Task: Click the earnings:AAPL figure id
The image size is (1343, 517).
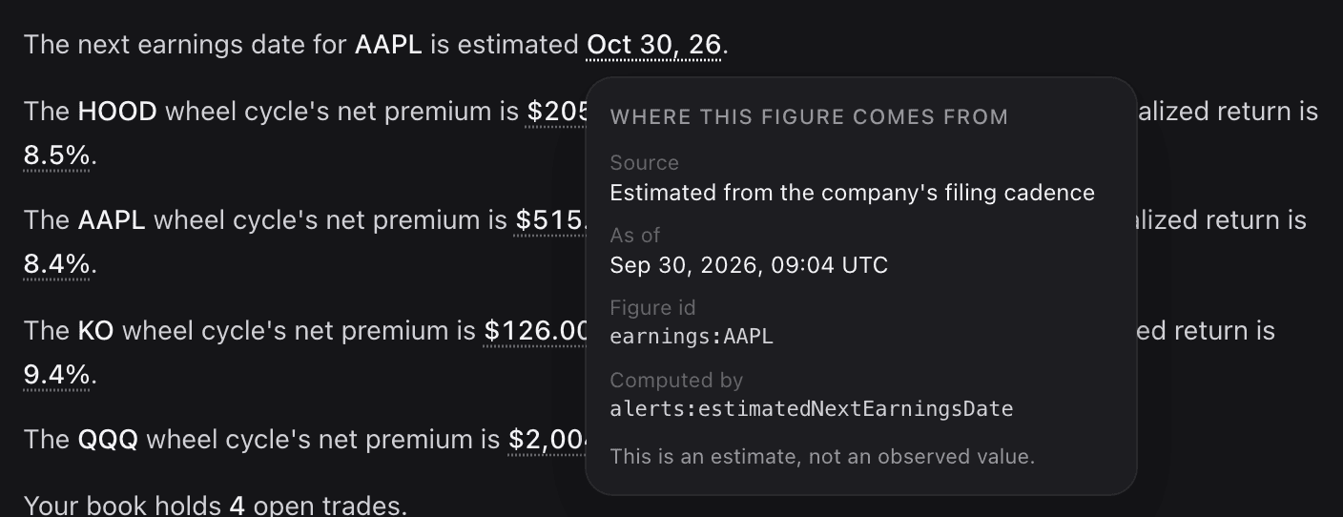Action: pos(692,337)
